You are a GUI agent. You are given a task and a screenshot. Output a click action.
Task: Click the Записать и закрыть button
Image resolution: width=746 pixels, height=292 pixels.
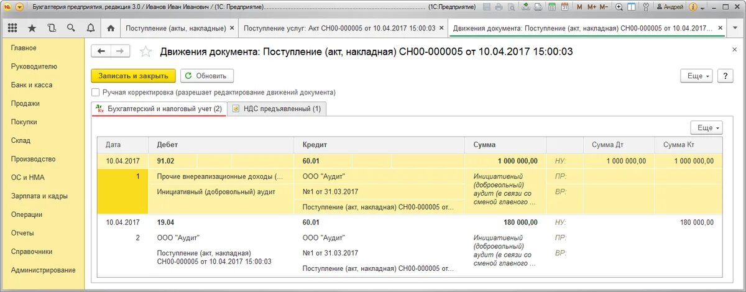133,76
